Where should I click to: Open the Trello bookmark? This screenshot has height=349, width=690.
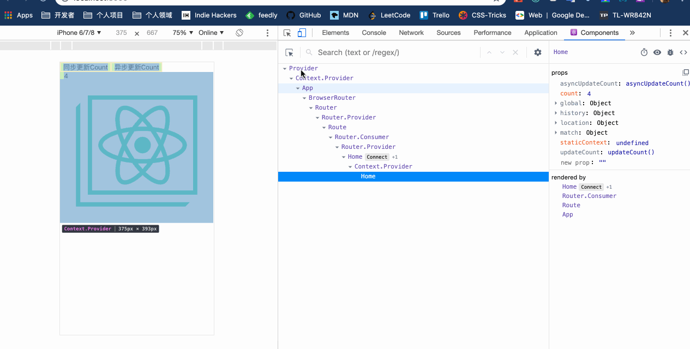[x=435, y=15]
